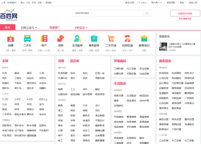The height and width of the screenshot is (144, 201).
Task: Click the 公司注册 business link
Action: point(164,78)
